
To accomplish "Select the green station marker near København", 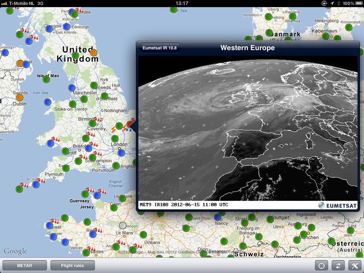I will click(326, 36).
